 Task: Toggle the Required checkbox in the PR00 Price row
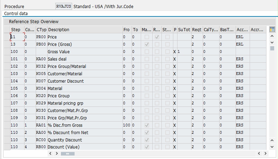(x=157, y=37)
